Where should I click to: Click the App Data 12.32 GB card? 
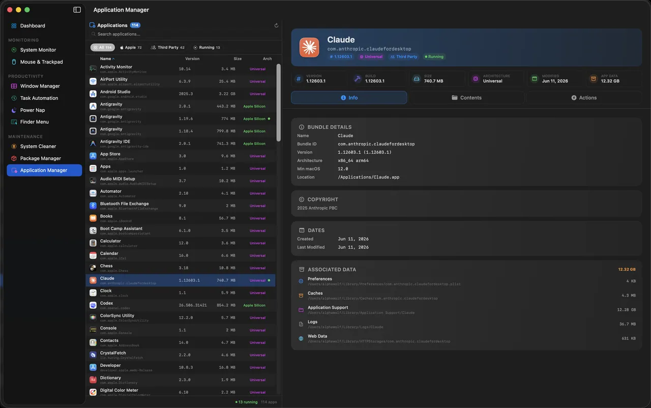tap(613, 79)
